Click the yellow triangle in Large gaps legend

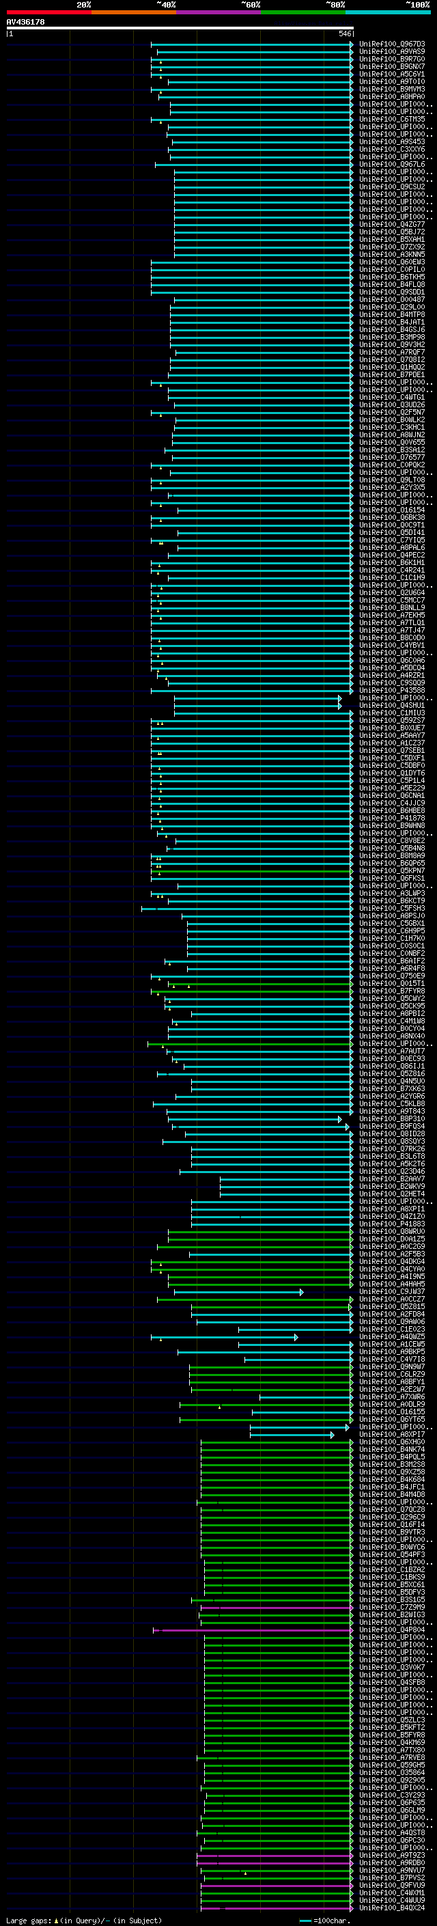[56, 1921]
